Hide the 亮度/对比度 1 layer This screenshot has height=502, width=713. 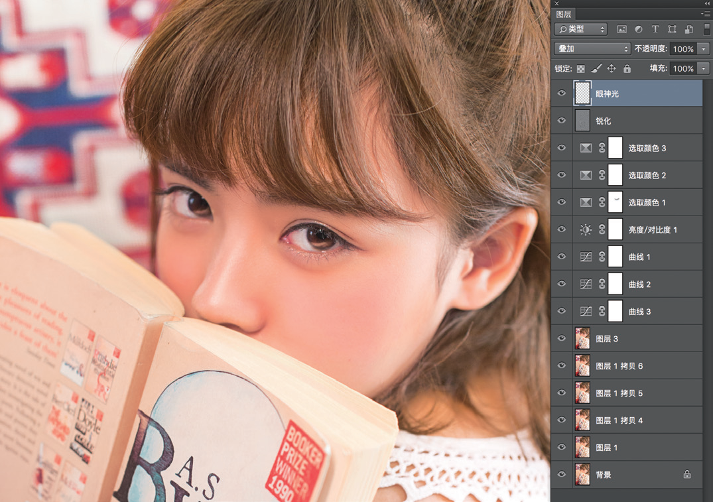point(562,229)
